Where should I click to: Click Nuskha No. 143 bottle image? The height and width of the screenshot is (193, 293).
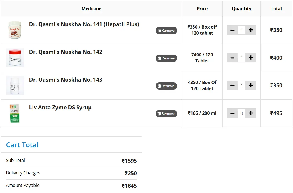[x=15, y=85]
